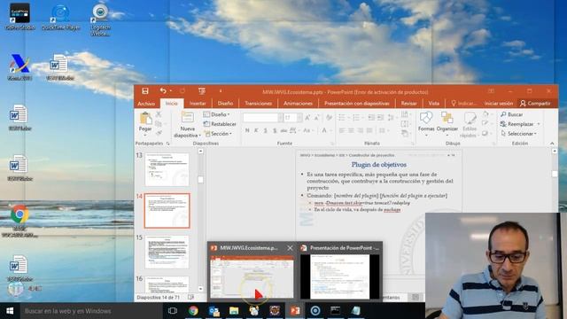Click spell check icon in status bar
The width and height of the screenshot is (567, 319).
pyautogui.click(x=190, y=298)
